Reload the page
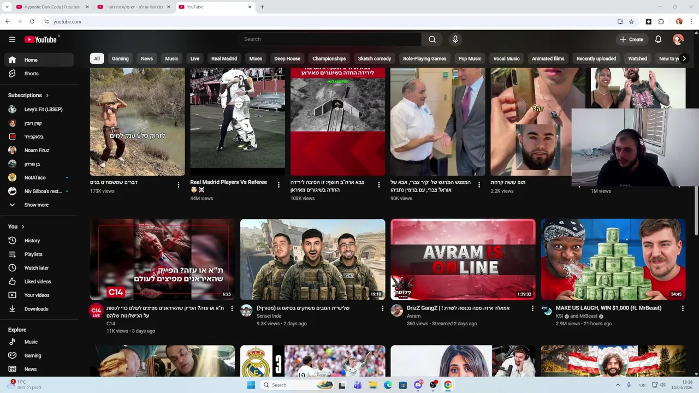Viewport: 699px width, 393px height. [x=32, y=22]
